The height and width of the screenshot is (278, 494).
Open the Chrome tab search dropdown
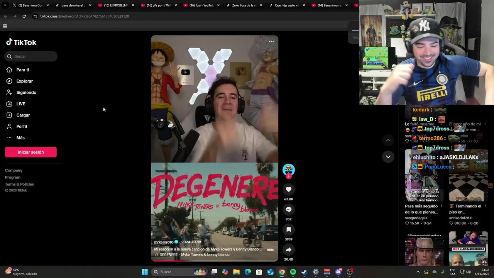(5, 5)
